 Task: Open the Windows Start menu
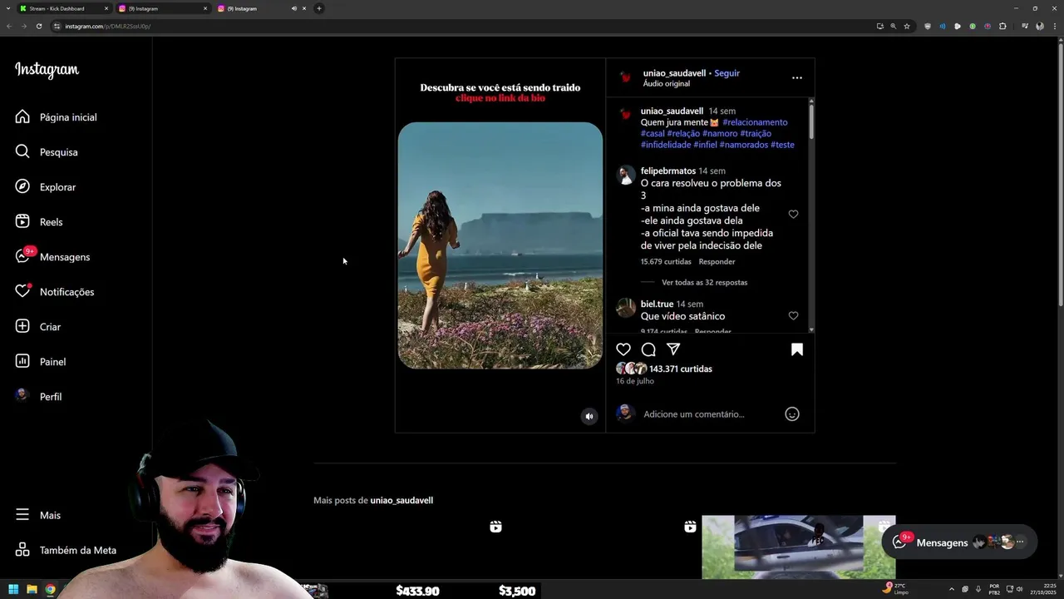(13, 590)
